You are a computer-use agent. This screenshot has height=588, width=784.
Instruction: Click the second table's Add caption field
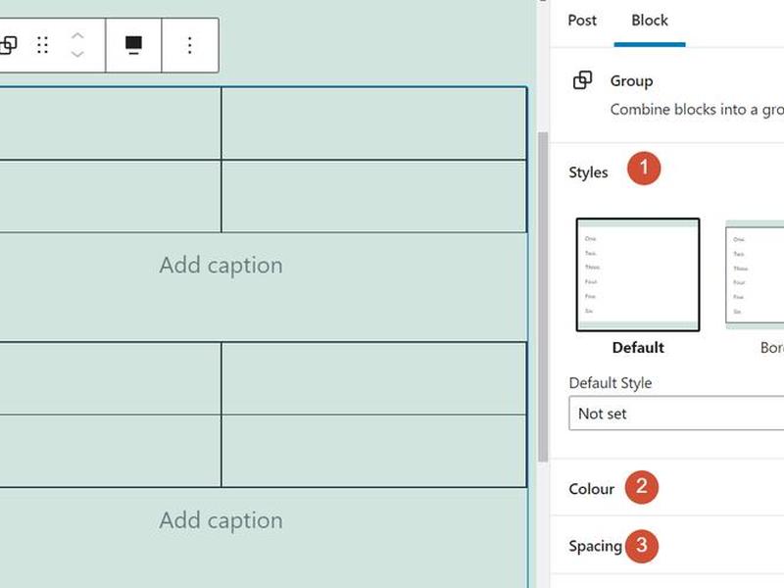[x=221, y=520]
